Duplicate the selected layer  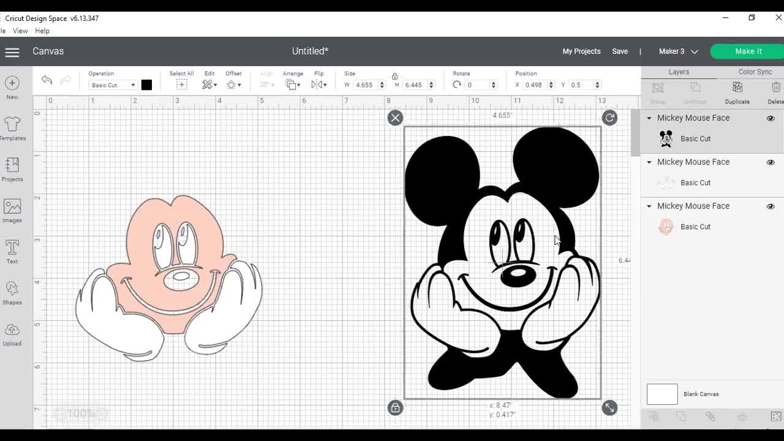click(737, 92)
